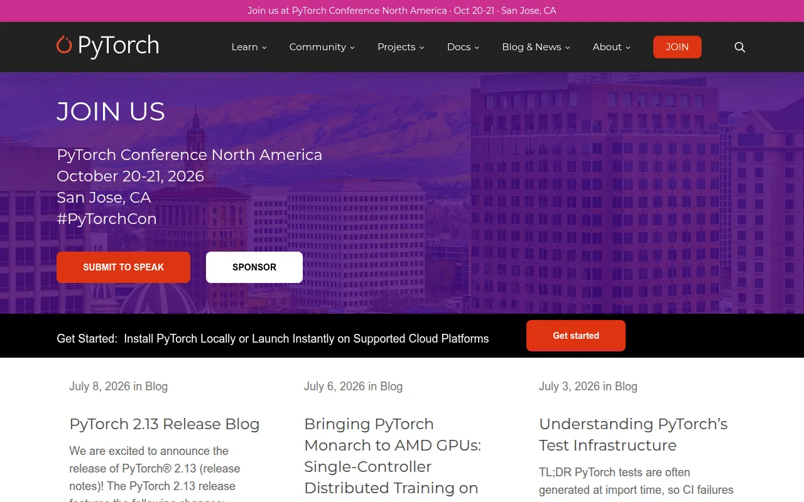Open the Docs menu
Screen dimensions: 804x502
pyautogui.click(x=459, y=47)
